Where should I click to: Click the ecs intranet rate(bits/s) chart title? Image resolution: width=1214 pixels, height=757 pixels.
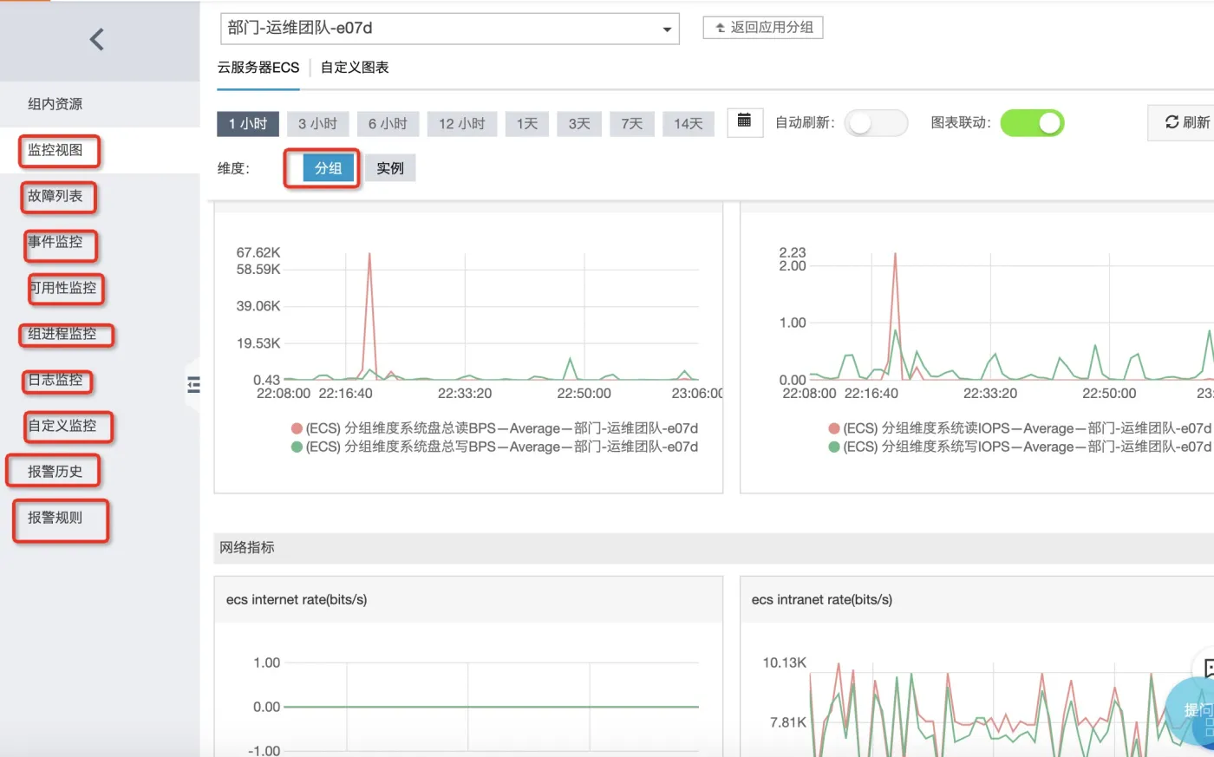[x=822, y=600]
